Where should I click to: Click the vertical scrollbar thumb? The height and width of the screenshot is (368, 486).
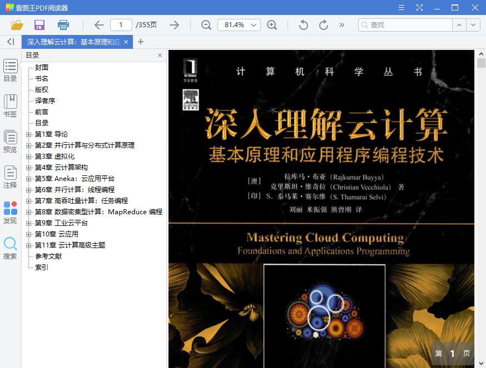(x=481, y=63)
